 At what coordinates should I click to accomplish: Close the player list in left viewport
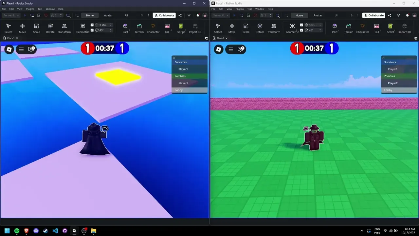tap(174, 58)
